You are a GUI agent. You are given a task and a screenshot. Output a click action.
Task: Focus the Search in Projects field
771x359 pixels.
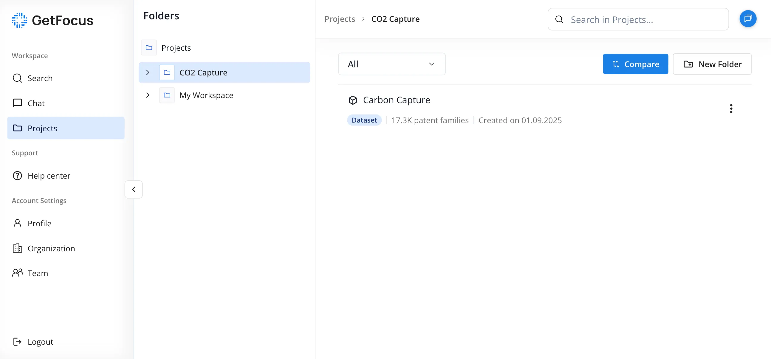pyautogui.click(x=638, y=19)
